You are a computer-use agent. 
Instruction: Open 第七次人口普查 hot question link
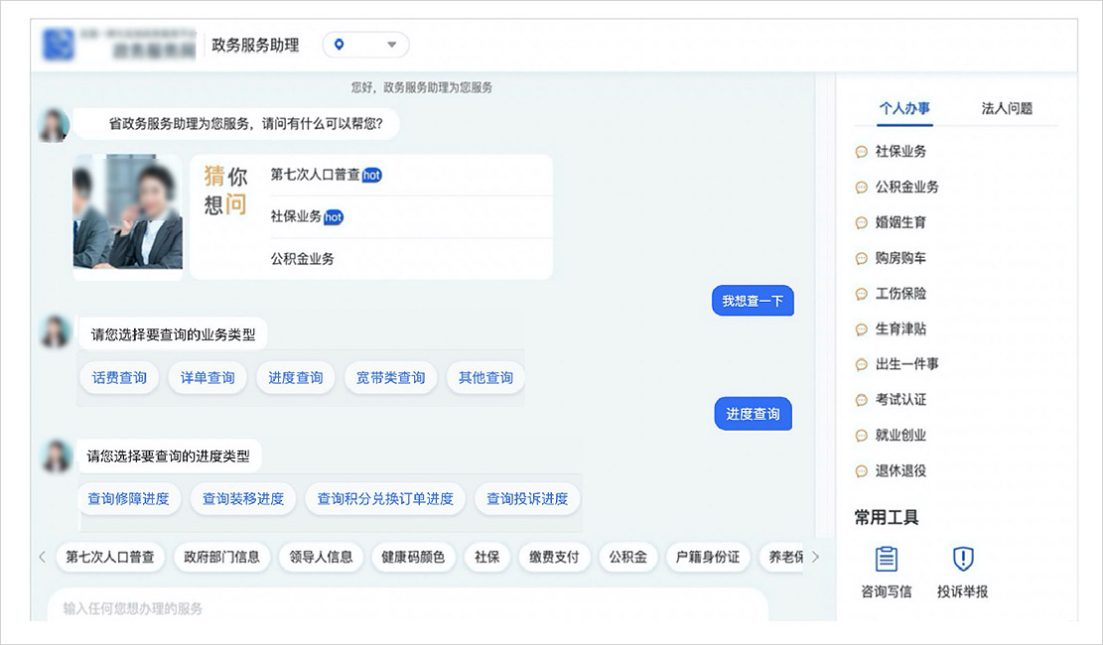coord(316,175)
